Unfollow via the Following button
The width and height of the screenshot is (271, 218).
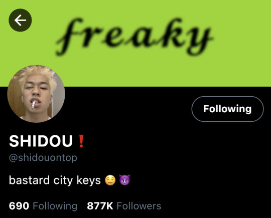pyautogui.click(x=227, y=109)
